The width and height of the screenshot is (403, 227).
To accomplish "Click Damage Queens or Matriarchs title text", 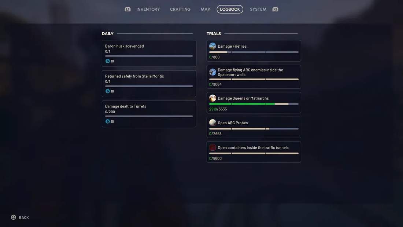I will coord(243,98).
